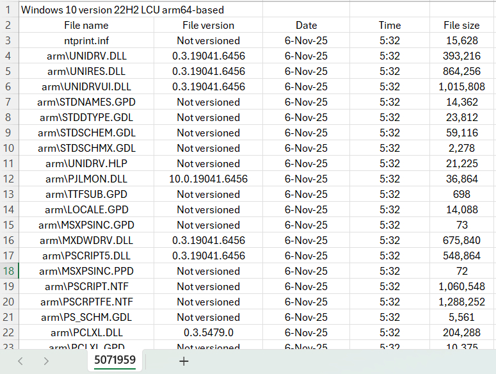Select version cell '0.3.5479.0'

[x=208, y=332]
